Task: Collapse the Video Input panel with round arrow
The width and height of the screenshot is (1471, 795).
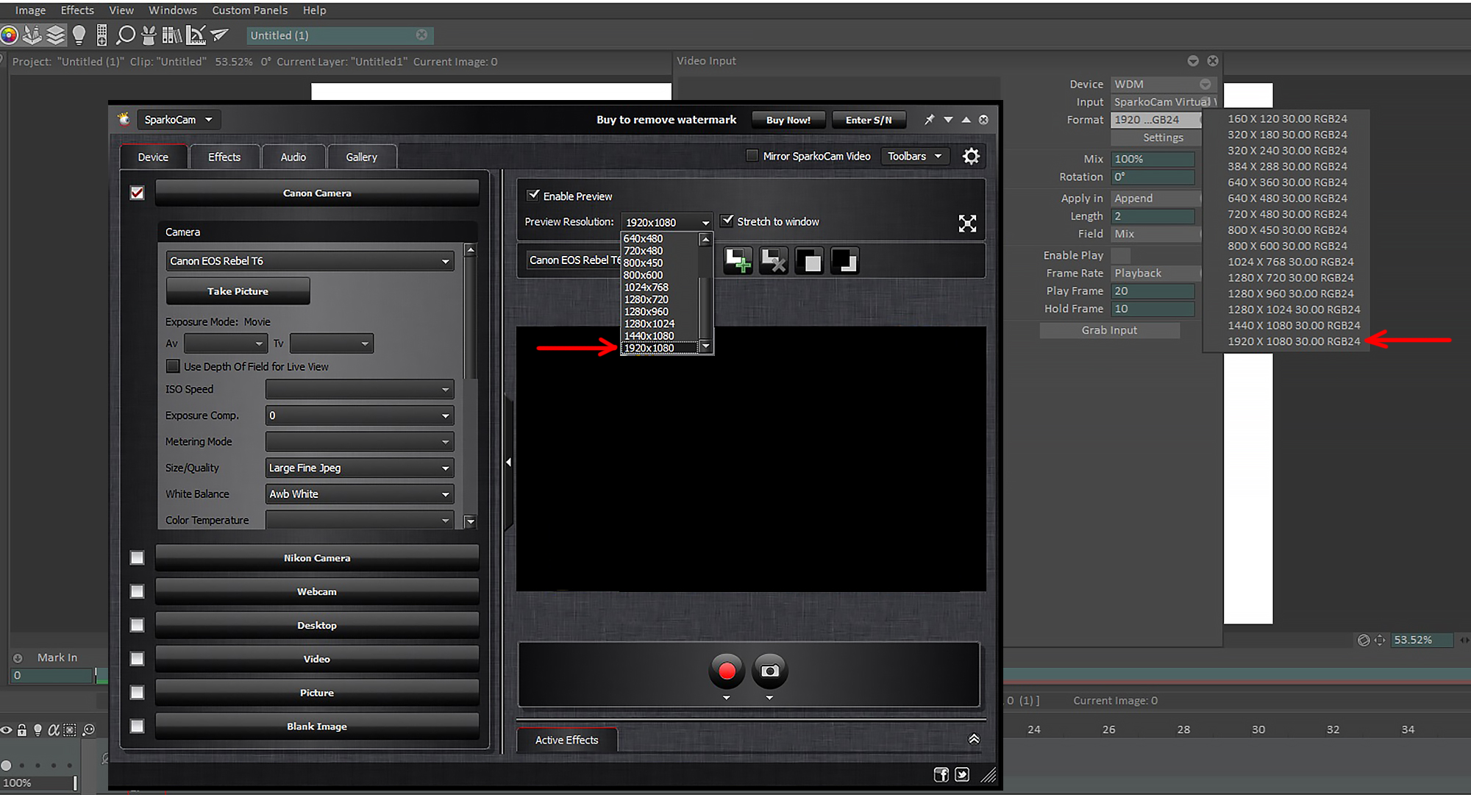Action: click(x=1193, y=61)
